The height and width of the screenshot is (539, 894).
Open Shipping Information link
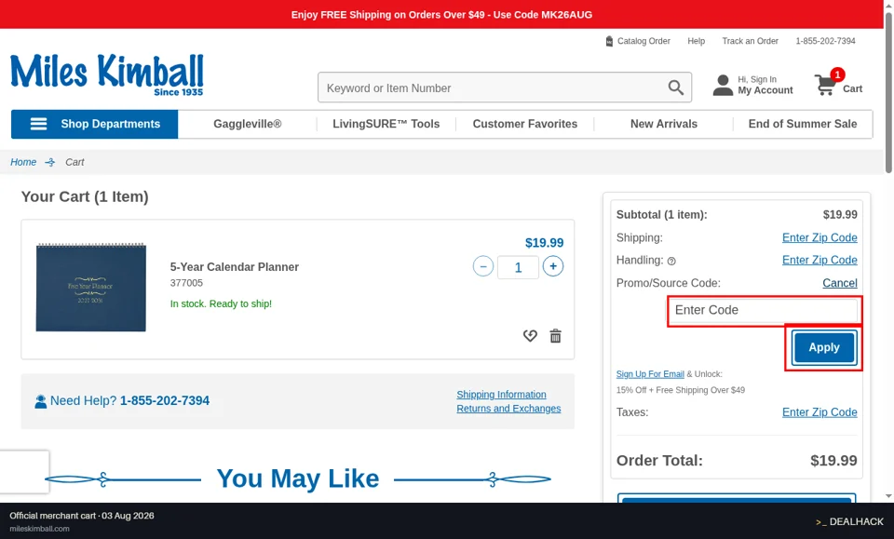[501, 395]
